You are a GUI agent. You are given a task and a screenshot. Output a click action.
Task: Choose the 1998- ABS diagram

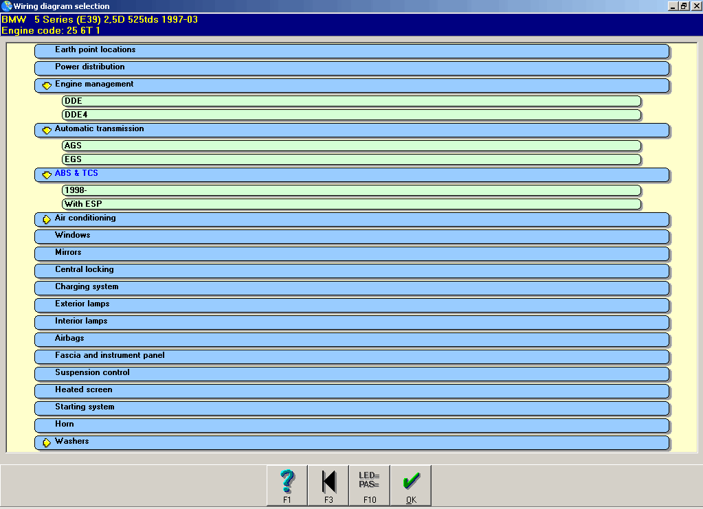click(x=352, y=190)
